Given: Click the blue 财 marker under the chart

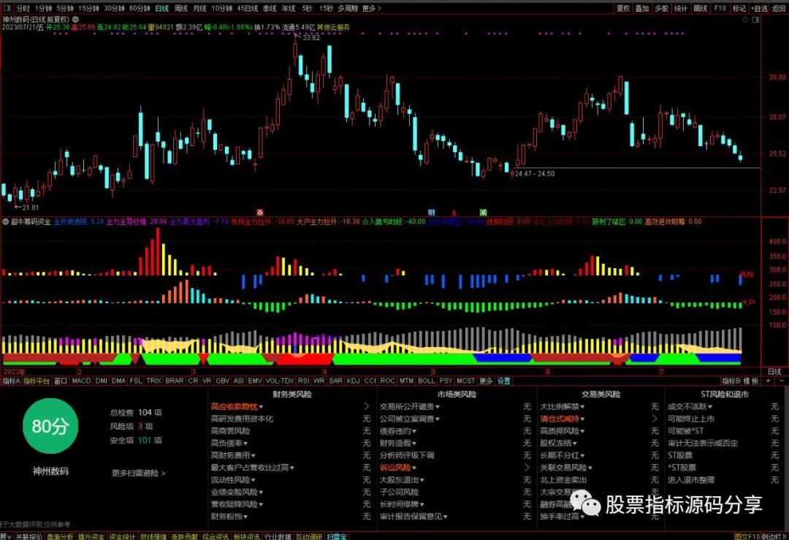Looking at the screenshot, I should [431, 213].
